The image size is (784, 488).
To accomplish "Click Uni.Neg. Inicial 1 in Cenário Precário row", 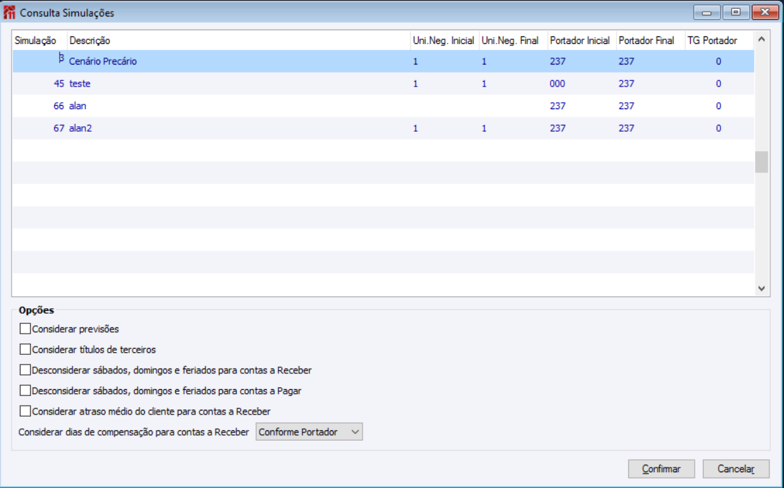I will (415, 62).
